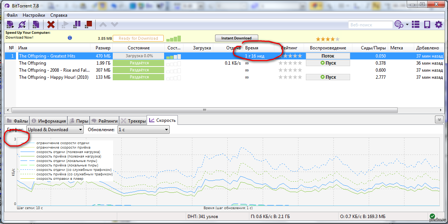Rate the Greatest Hits torrent with stars
The image size is (448, 224).
coord(291,56)
